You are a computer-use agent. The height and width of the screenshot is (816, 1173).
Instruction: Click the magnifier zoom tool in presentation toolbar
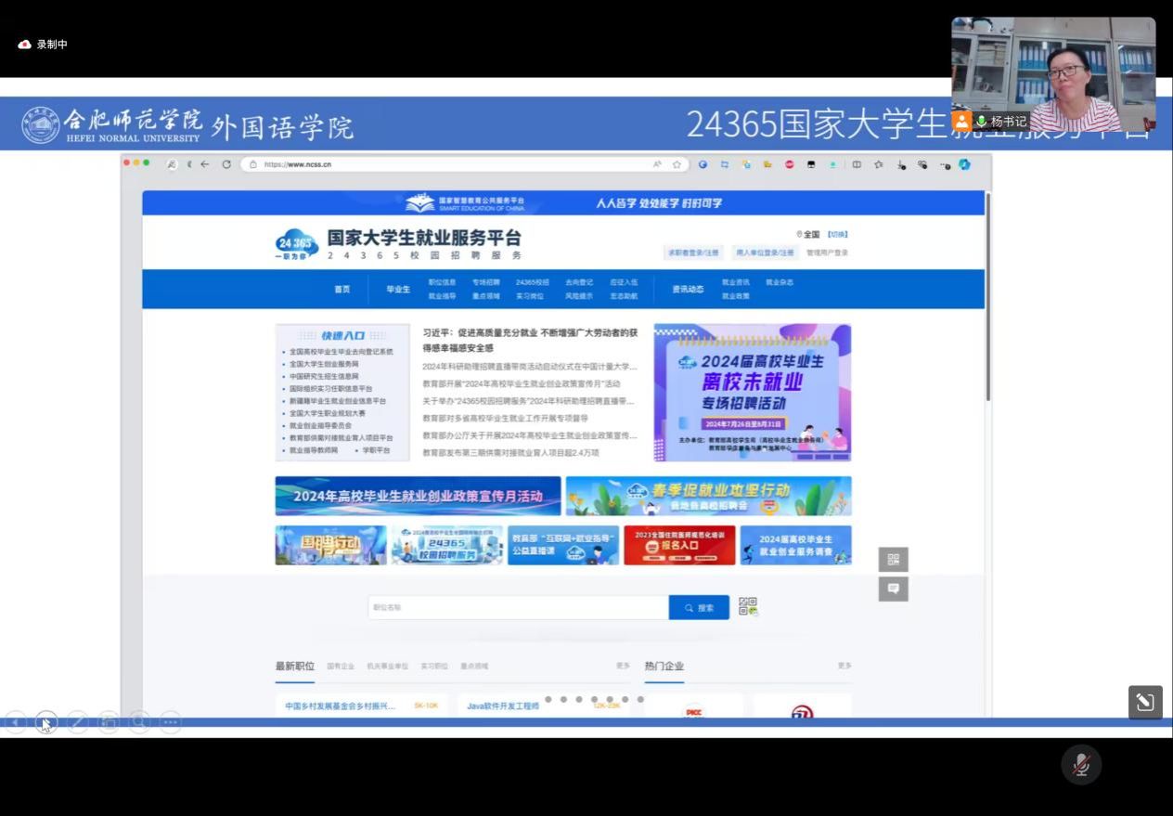click(x=139, y=722)
